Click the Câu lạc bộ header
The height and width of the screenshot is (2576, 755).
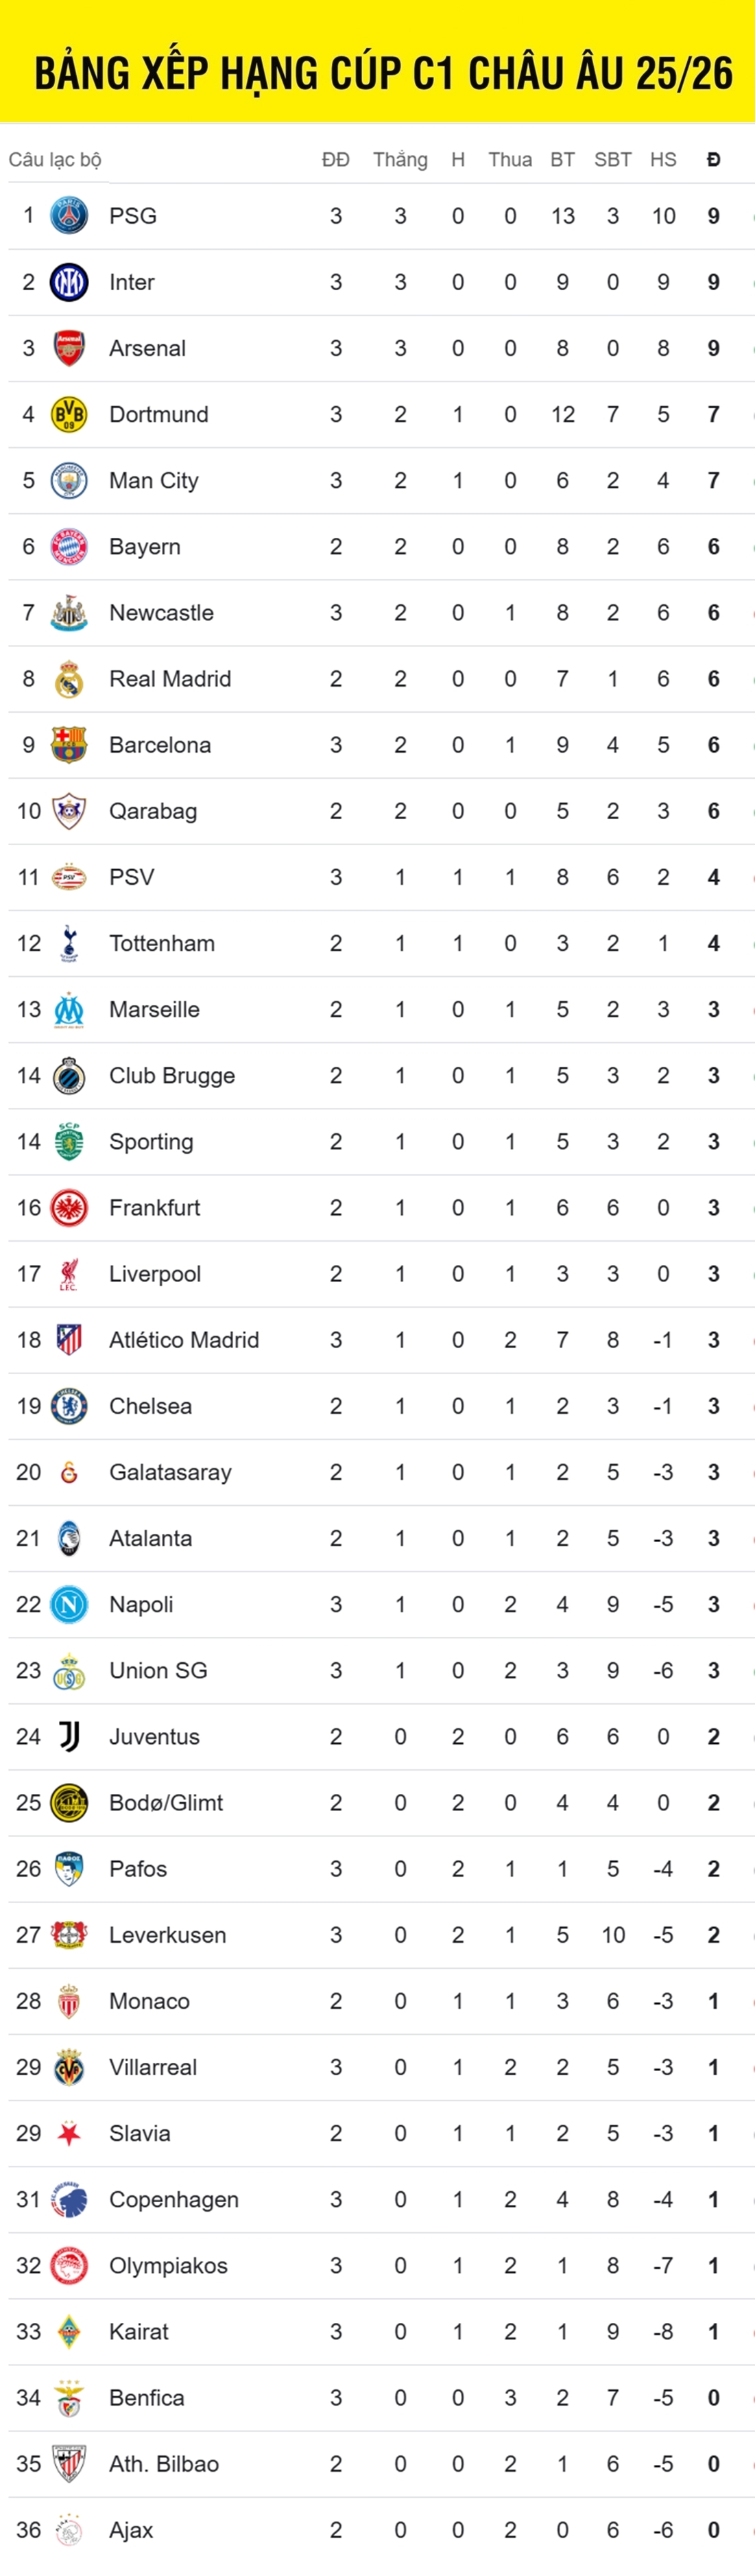pyautogui.click(x=55, y=160)
